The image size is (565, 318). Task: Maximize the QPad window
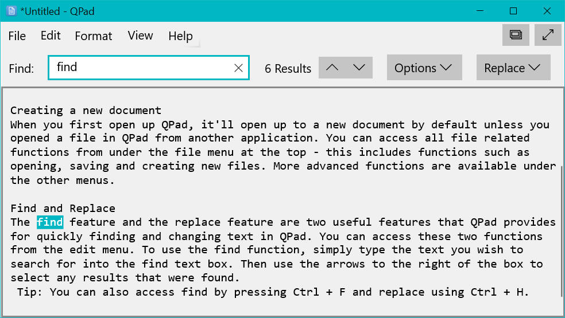513,11
